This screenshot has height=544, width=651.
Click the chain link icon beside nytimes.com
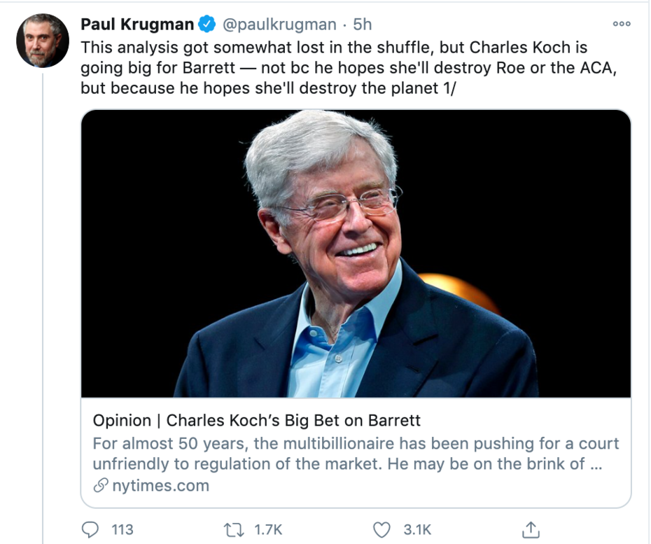point(101,485)
